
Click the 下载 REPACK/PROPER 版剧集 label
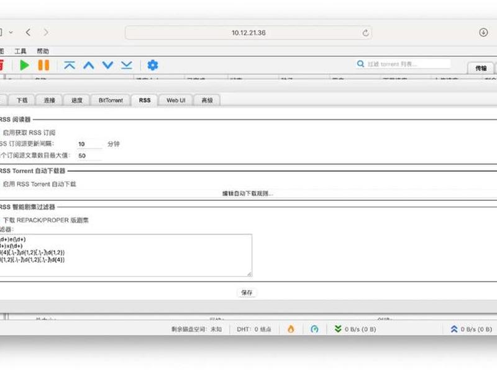point(45,220)
